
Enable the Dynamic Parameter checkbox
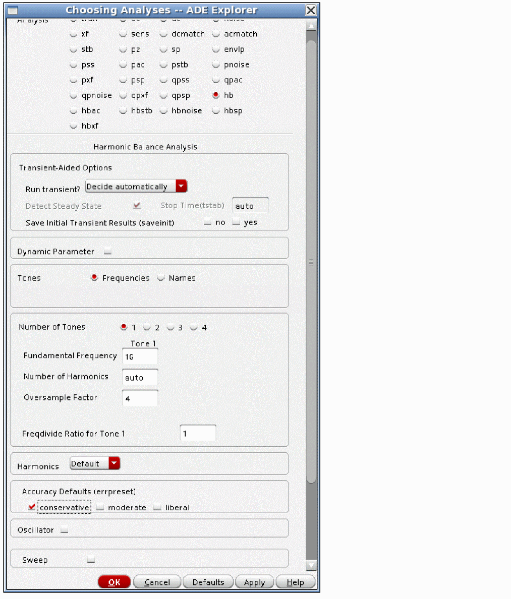click(107, 252)
